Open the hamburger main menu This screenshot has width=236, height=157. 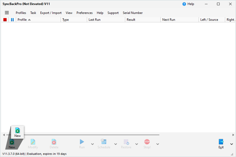7,13
